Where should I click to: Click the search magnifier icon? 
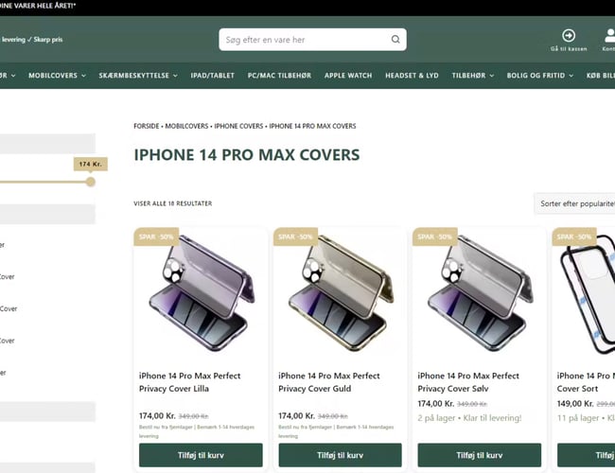395,40
